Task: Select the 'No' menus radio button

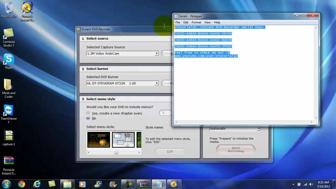Action: click(88, 118)
